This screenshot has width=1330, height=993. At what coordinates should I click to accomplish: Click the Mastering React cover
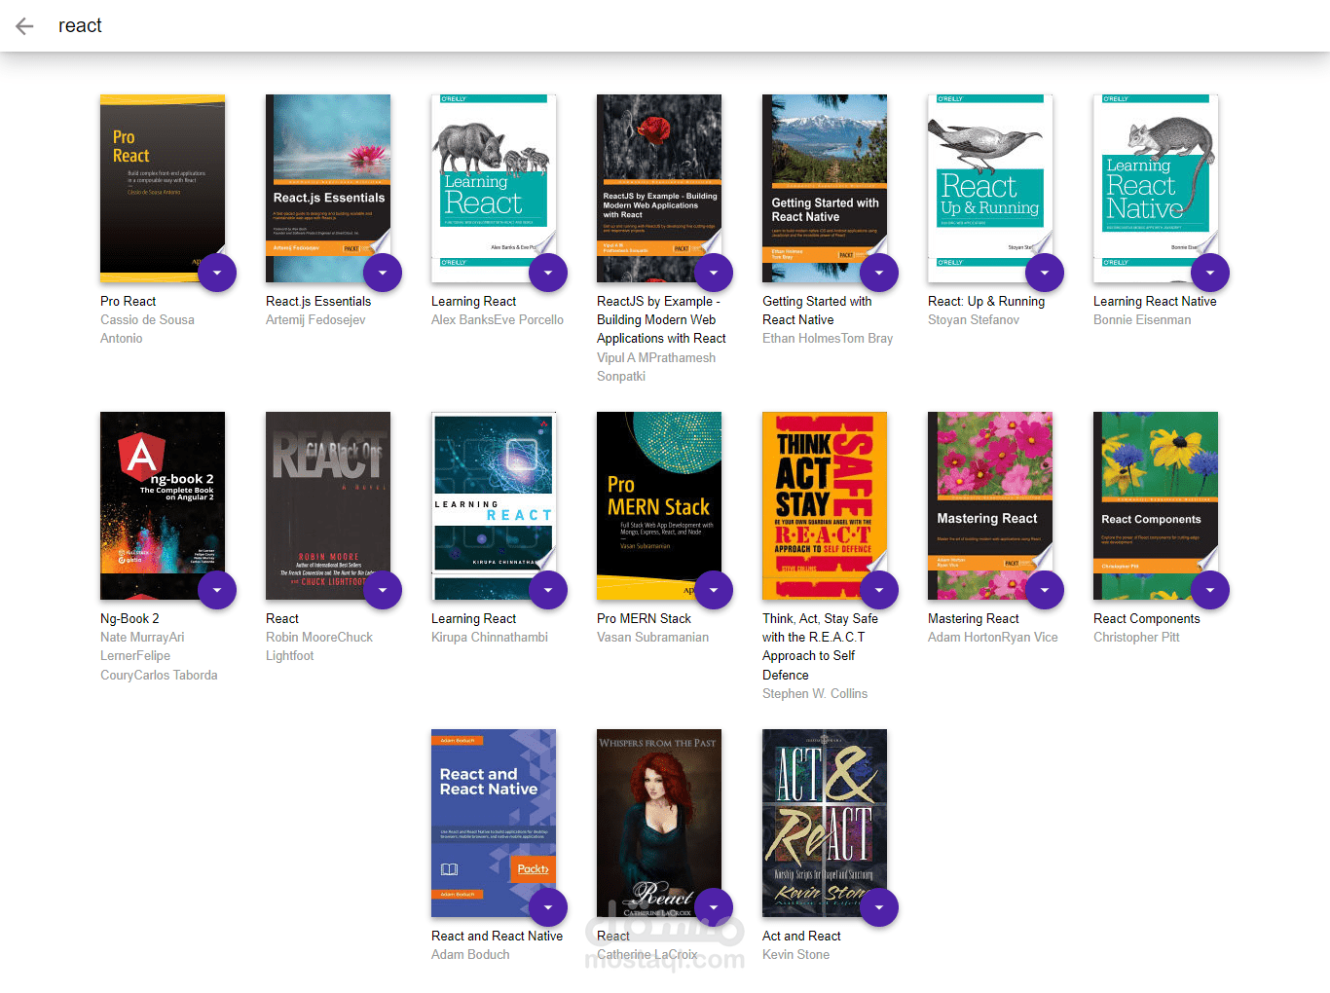(x=990, y=505)
